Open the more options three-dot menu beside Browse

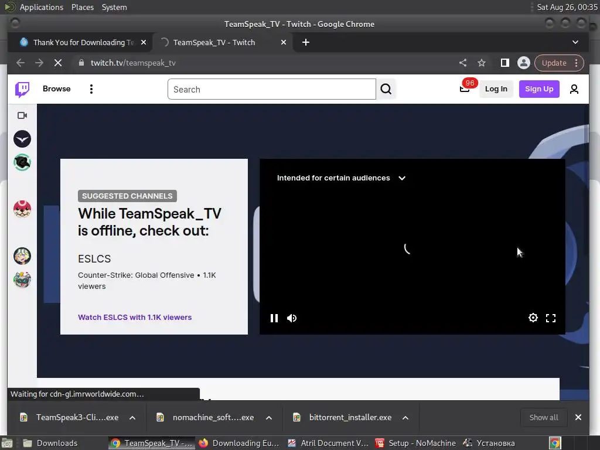(x=91, y=89)
